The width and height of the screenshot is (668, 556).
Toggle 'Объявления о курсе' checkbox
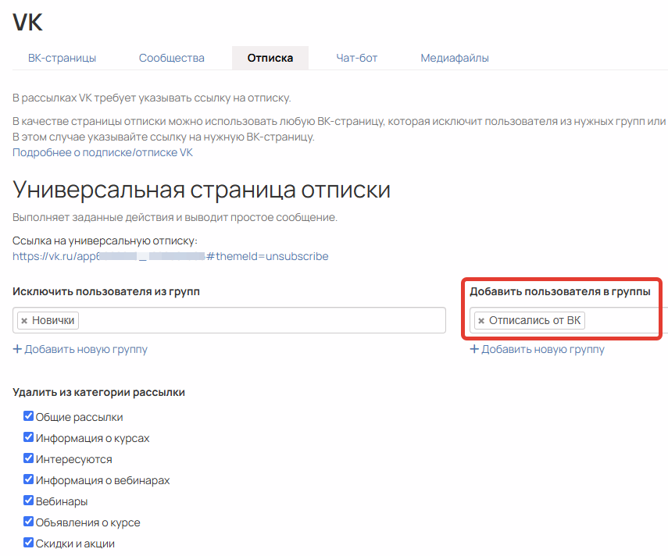point(29,522)
